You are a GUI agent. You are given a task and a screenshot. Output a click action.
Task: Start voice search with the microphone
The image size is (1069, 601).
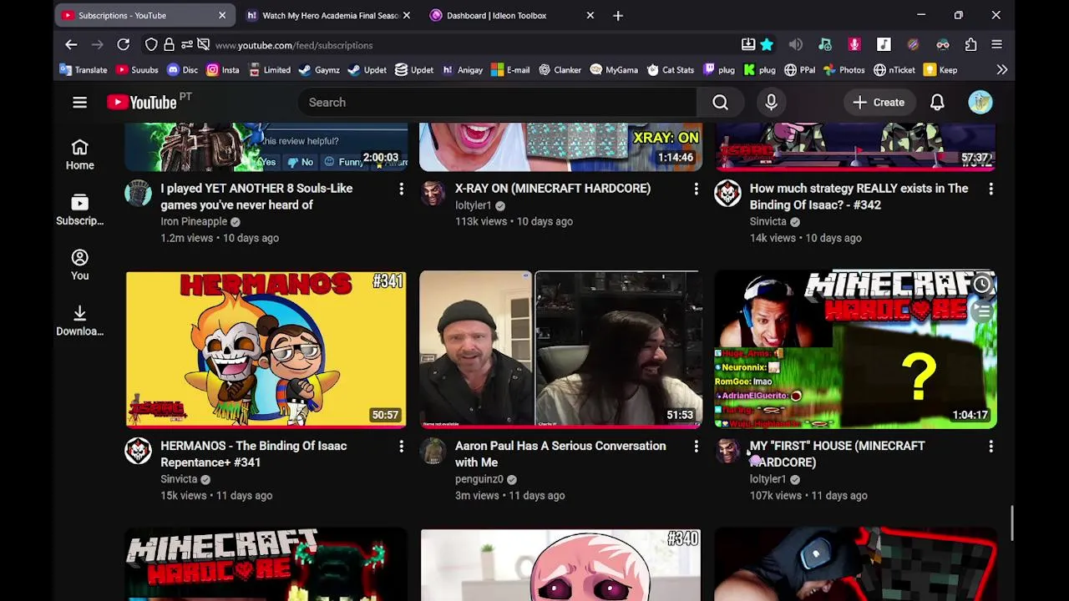771,102
